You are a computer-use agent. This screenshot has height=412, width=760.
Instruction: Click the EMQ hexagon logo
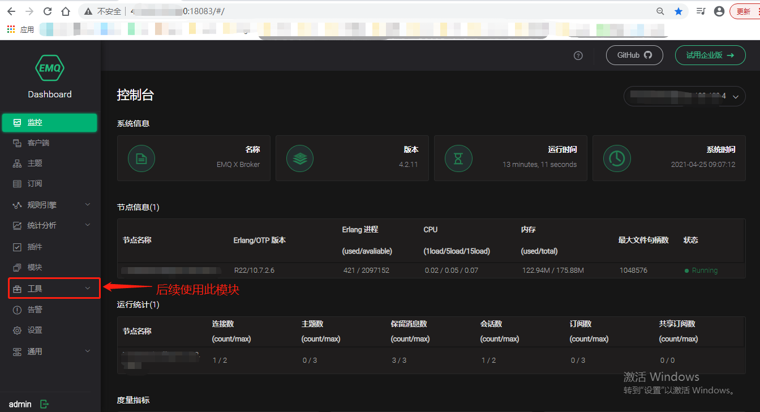(50, 69)
